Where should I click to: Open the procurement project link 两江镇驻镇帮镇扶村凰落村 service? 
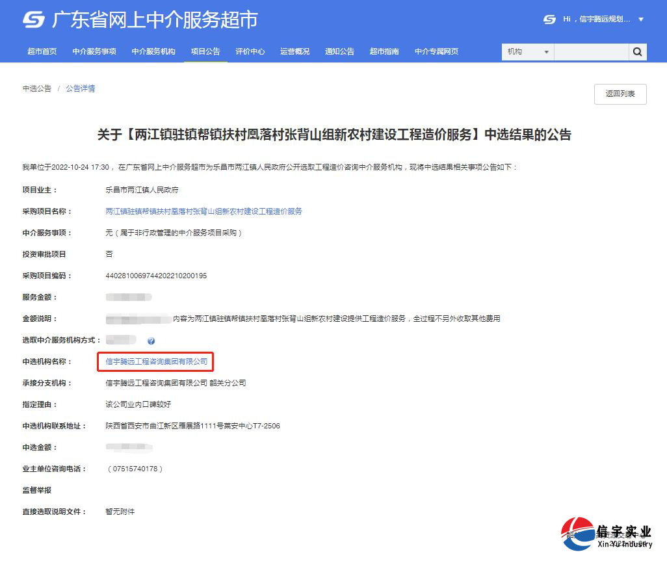click(x=203, y=211)
